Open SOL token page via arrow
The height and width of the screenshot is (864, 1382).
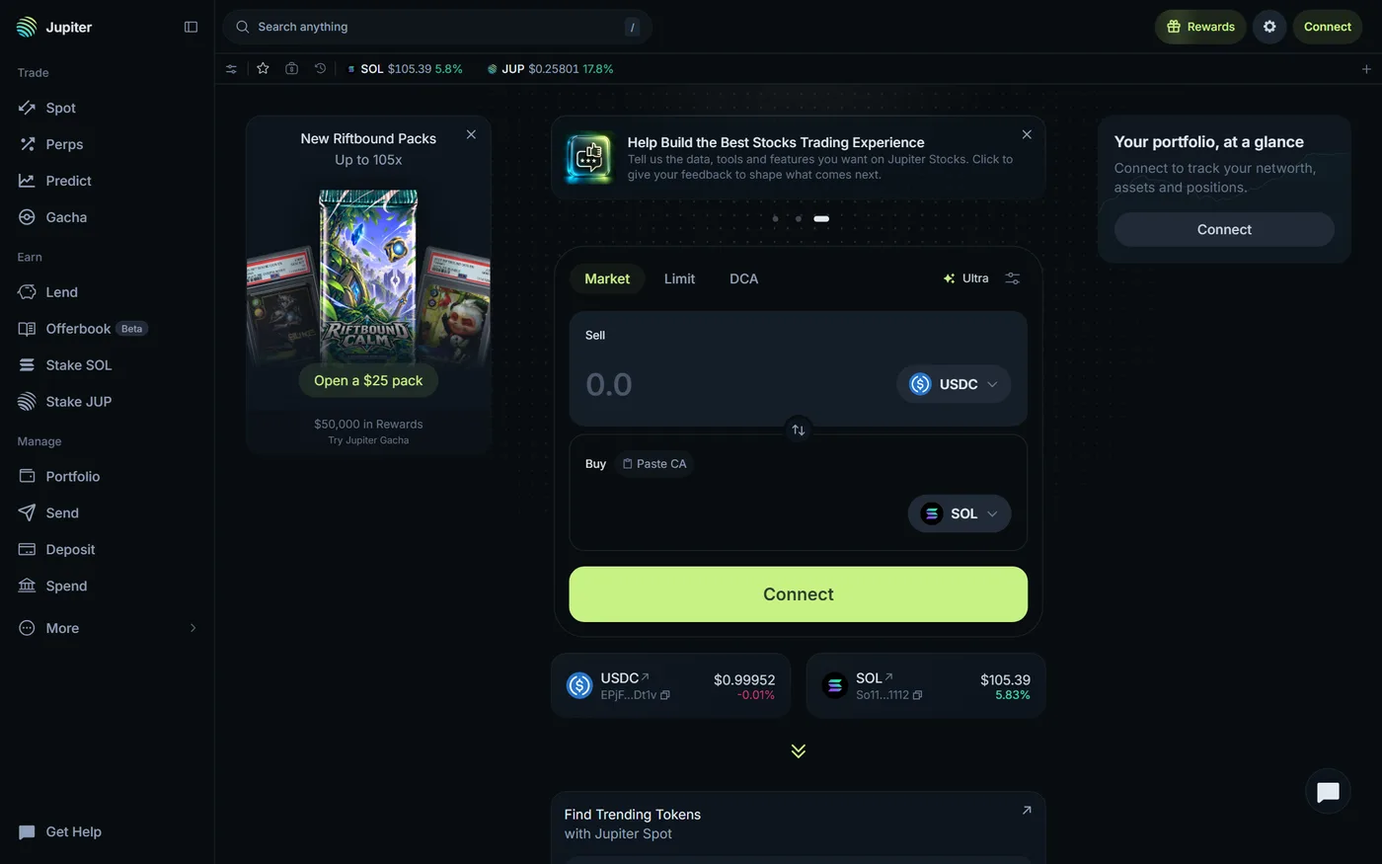889,676
